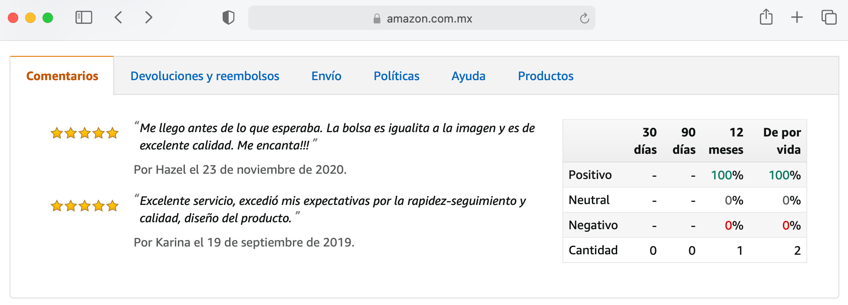The image size is (848, 305).
Task: Click the address bar lock icon
Action: click(377, 19)
